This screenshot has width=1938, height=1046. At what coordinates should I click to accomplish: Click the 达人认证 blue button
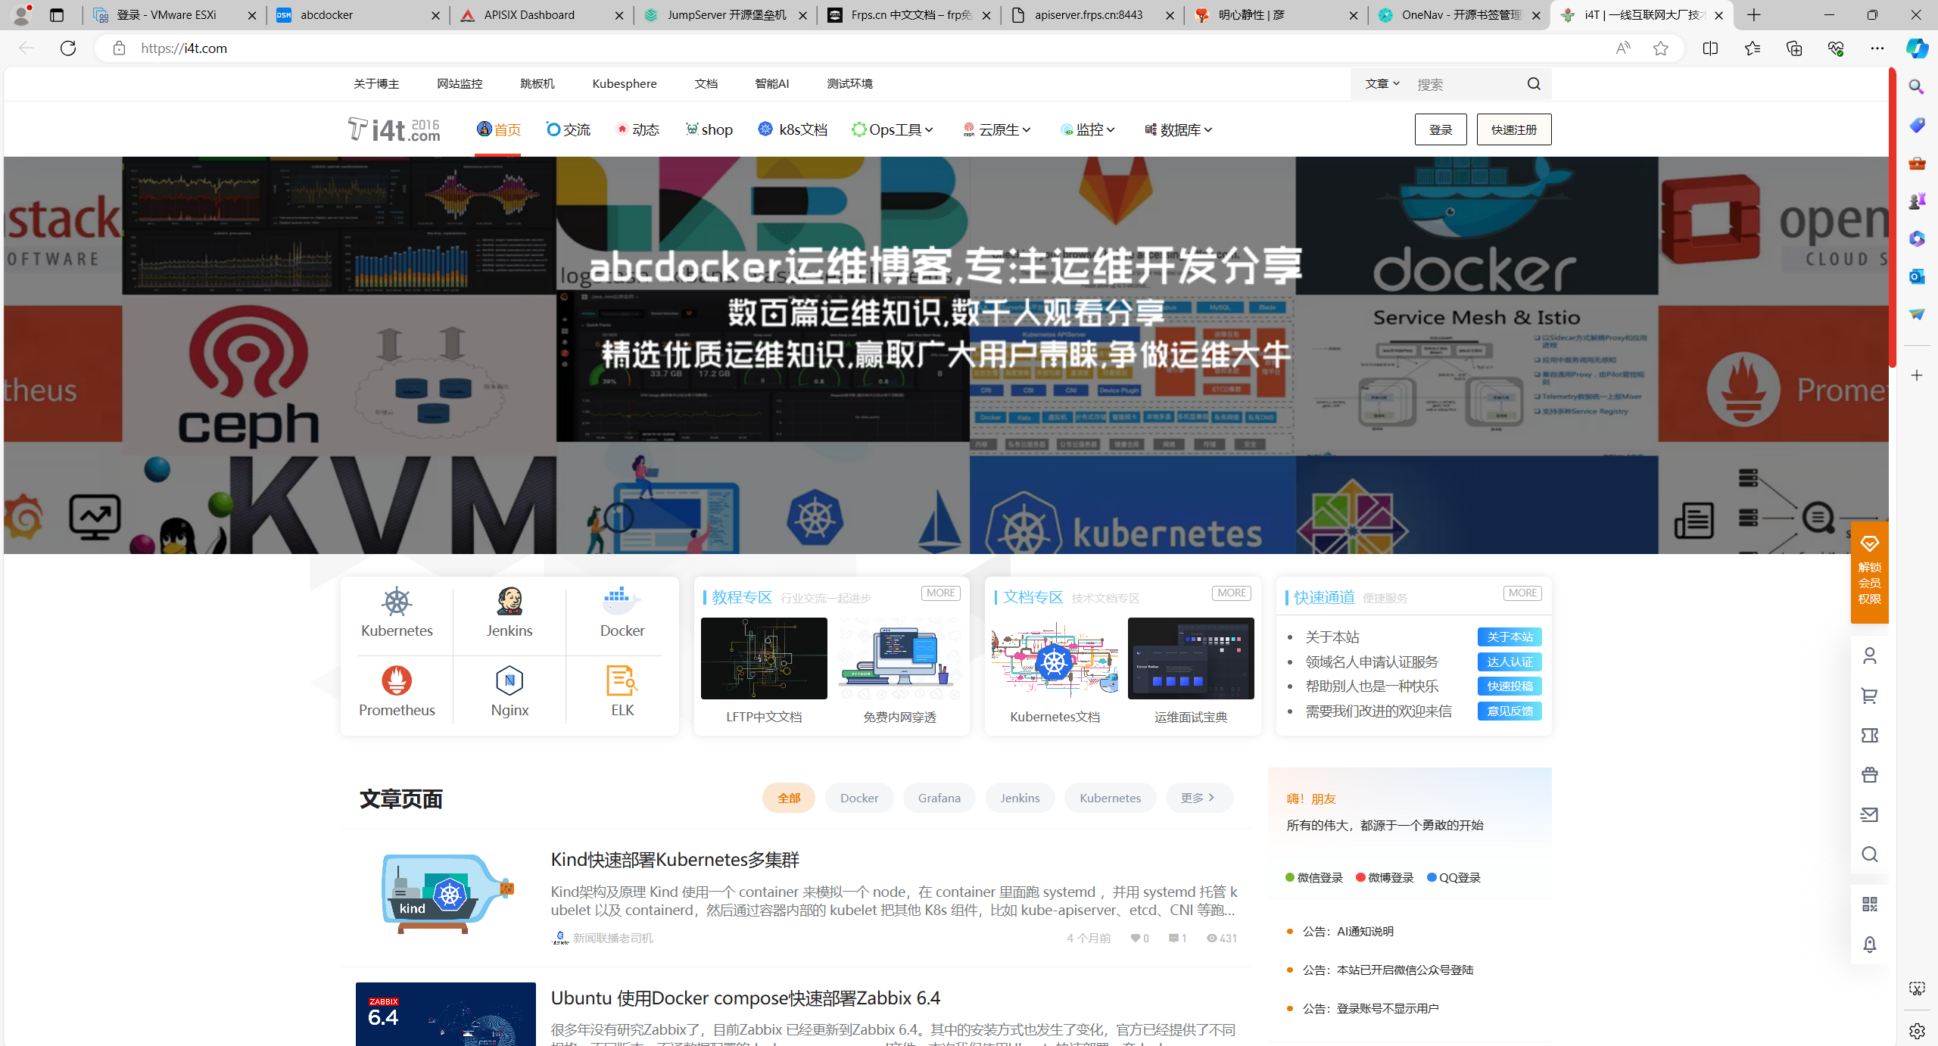1510,662
